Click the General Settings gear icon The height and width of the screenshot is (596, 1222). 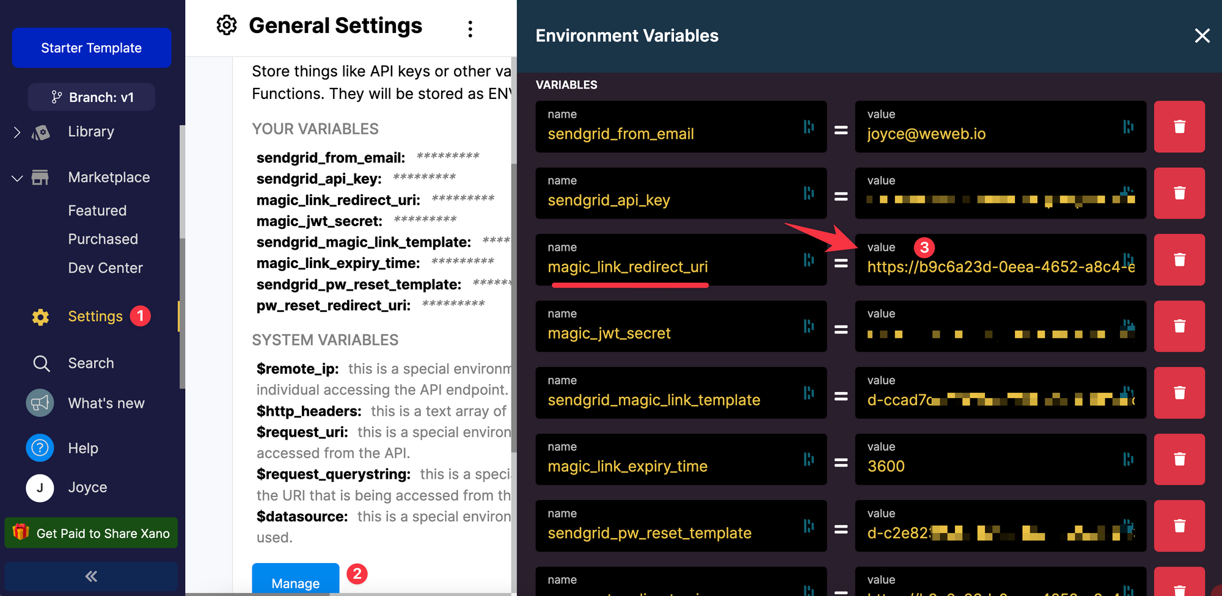click(x=227, y=26)
